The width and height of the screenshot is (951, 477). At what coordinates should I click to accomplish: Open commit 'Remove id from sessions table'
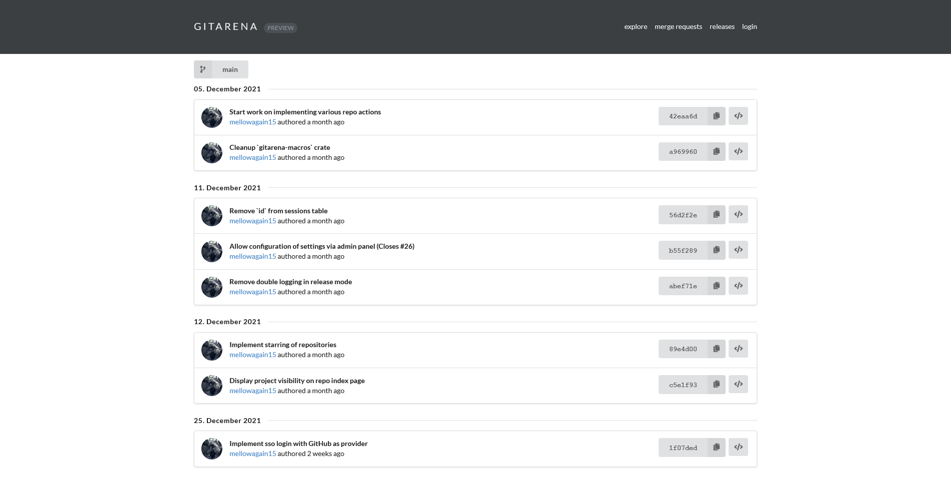(x=278, y=211)
